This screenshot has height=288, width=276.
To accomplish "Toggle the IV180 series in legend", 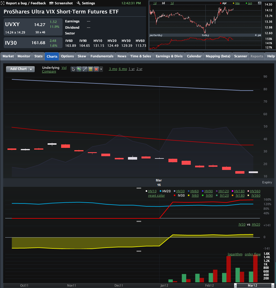I will [240, 196].
